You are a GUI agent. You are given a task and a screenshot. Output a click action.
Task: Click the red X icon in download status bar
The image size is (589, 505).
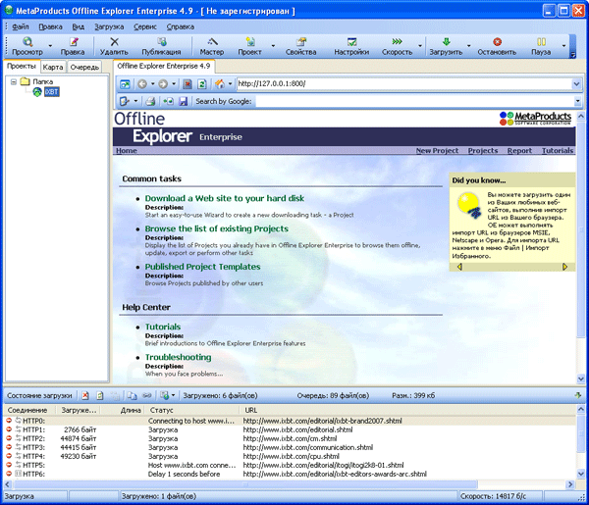point(85,395)
